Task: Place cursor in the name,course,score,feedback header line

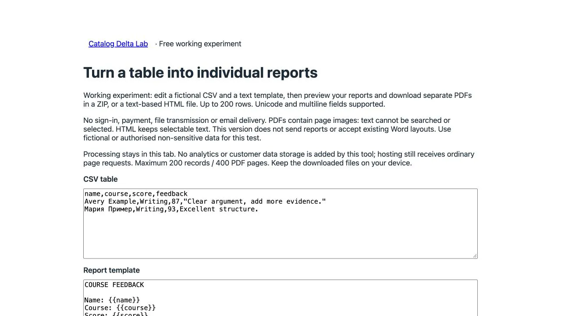Action: [136, 194]
